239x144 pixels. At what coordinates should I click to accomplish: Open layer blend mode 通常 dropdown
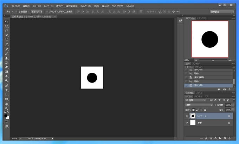(x=199, y=105)
